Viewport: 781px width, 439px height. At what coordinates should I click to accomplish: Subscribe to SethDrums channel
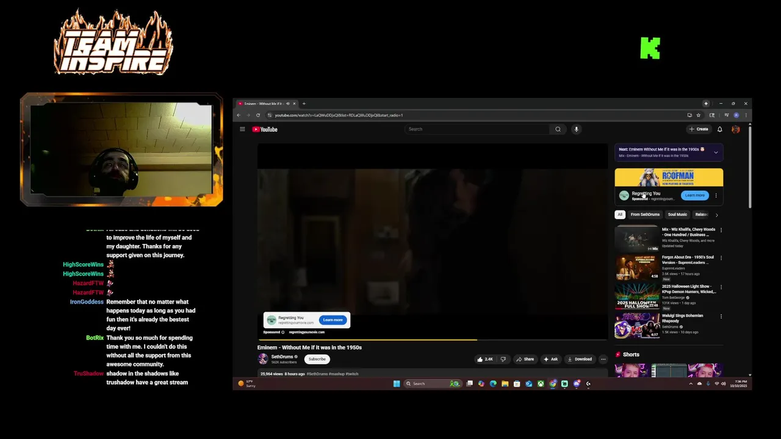(317, 359)
